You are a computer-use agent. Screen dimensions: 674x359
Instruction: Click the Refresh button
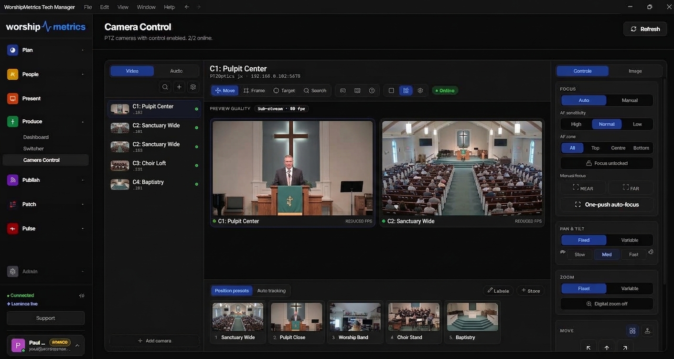click(x=645, y=29)
